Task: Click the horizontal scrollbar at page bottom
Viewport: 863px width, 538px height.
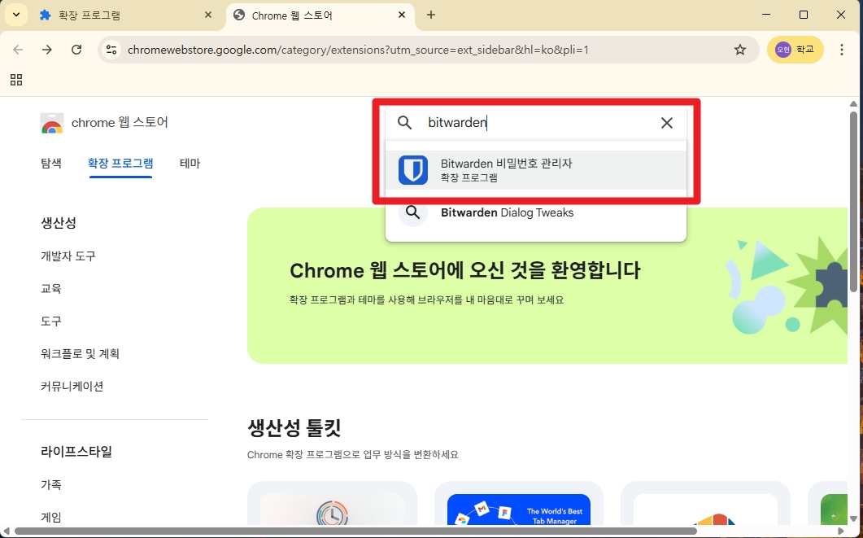Action: pos(407,529)
